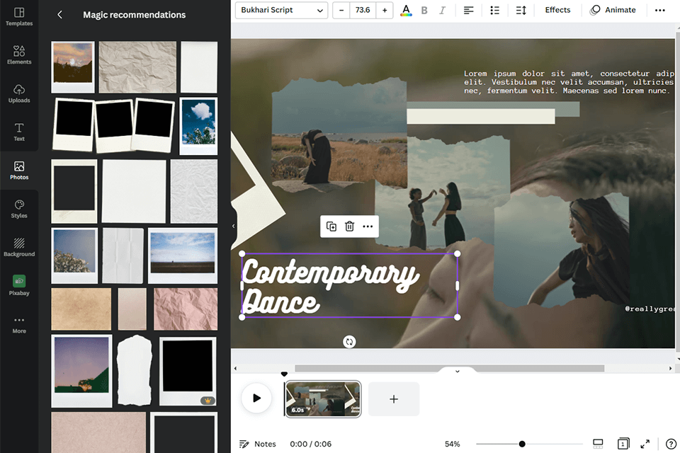Toggle italic formatting
Image resolution: width=680 pixels, height=453 pixels.
click(442, 10)
